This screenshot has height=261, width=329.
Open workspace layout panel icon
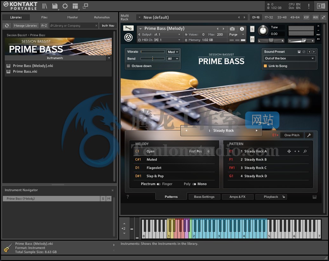click(x=75, y=6)
